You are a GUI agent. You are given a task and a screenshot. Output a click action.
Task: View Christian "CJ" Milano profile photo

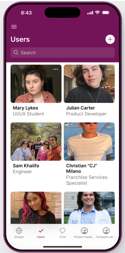89,142
